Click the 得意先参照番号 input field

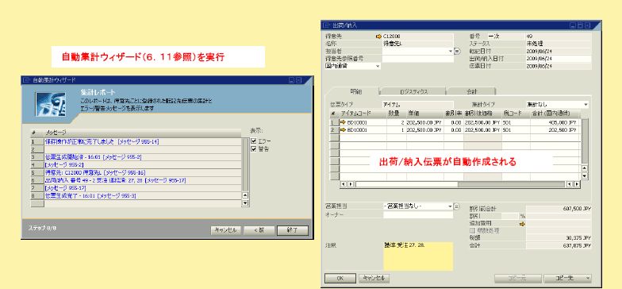click(x=417, y=59)
